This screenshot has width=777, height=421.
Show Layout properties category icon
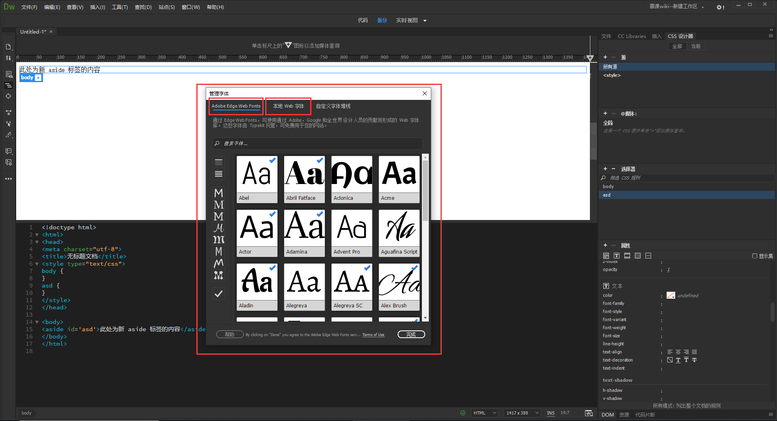click(606, 256)
